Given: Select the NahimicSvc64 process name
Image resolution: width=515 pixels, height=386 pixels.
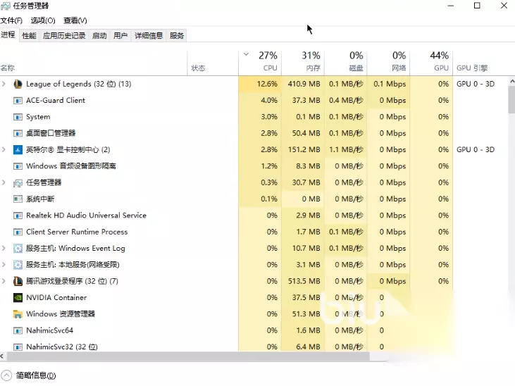Looking at the screenshot, I should [x=49, y=330].
